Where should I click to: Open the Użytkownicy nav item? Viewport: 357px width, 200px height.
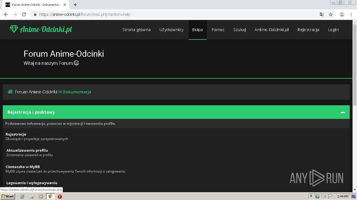[172, 30]
